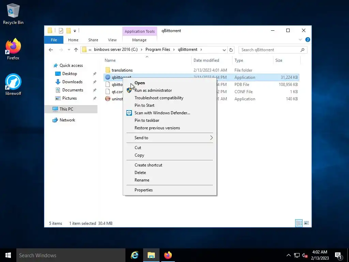Expand the ribbon with the chevron
349x262 pixels.
(x=300, y=40)
